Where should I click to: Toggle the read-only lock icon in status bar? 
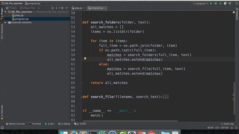coord(232,128)
